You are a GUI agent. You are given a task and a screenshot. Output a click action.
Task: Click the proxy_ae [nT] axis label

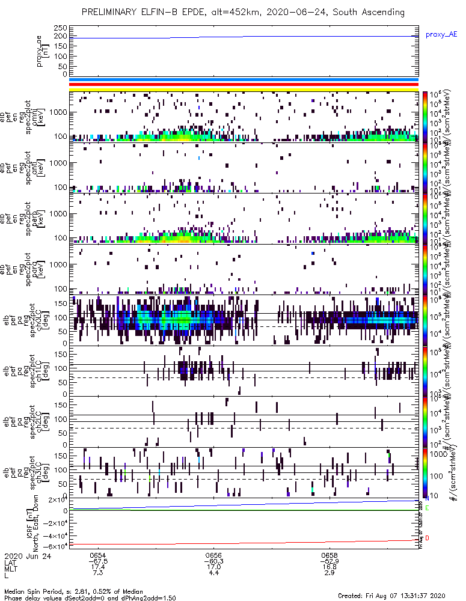[x=43, y=51]
